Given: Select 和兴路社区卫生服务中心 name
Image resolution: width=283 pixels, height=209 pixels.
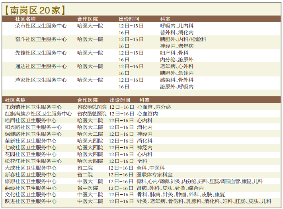Looking at the screenshot, I should [x=33, y=127].
